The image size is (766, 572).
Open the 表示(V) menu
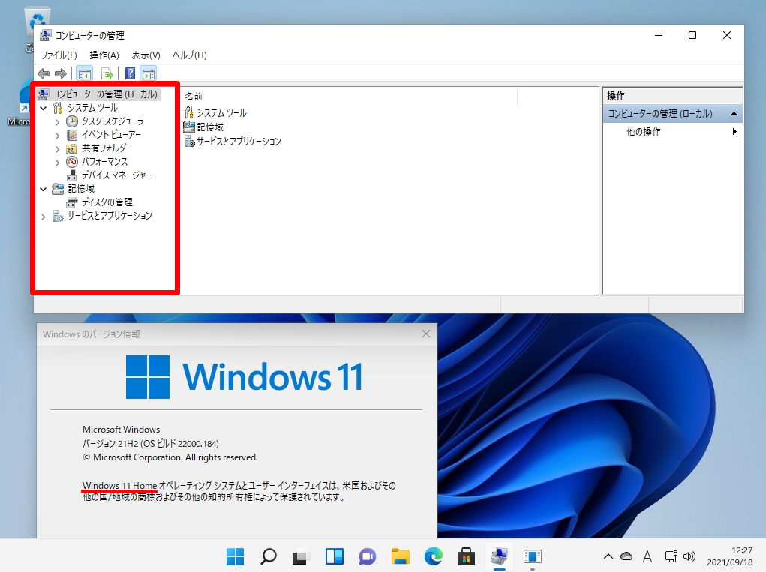point(146,55)
